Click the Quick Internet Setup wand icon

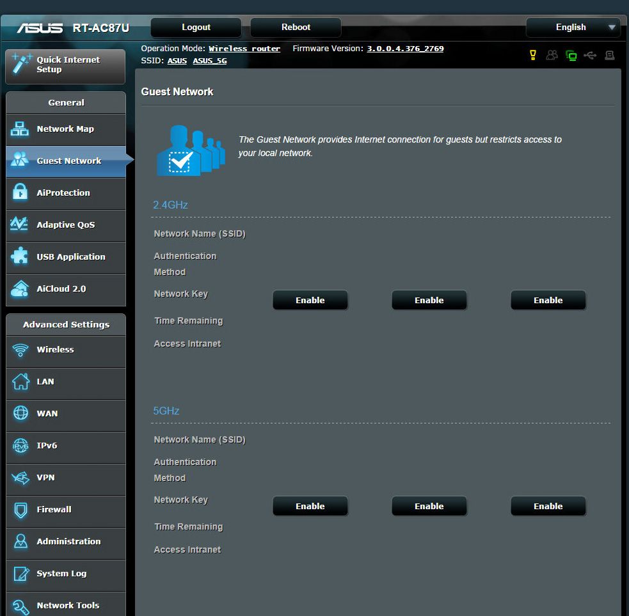coord(21,64)
